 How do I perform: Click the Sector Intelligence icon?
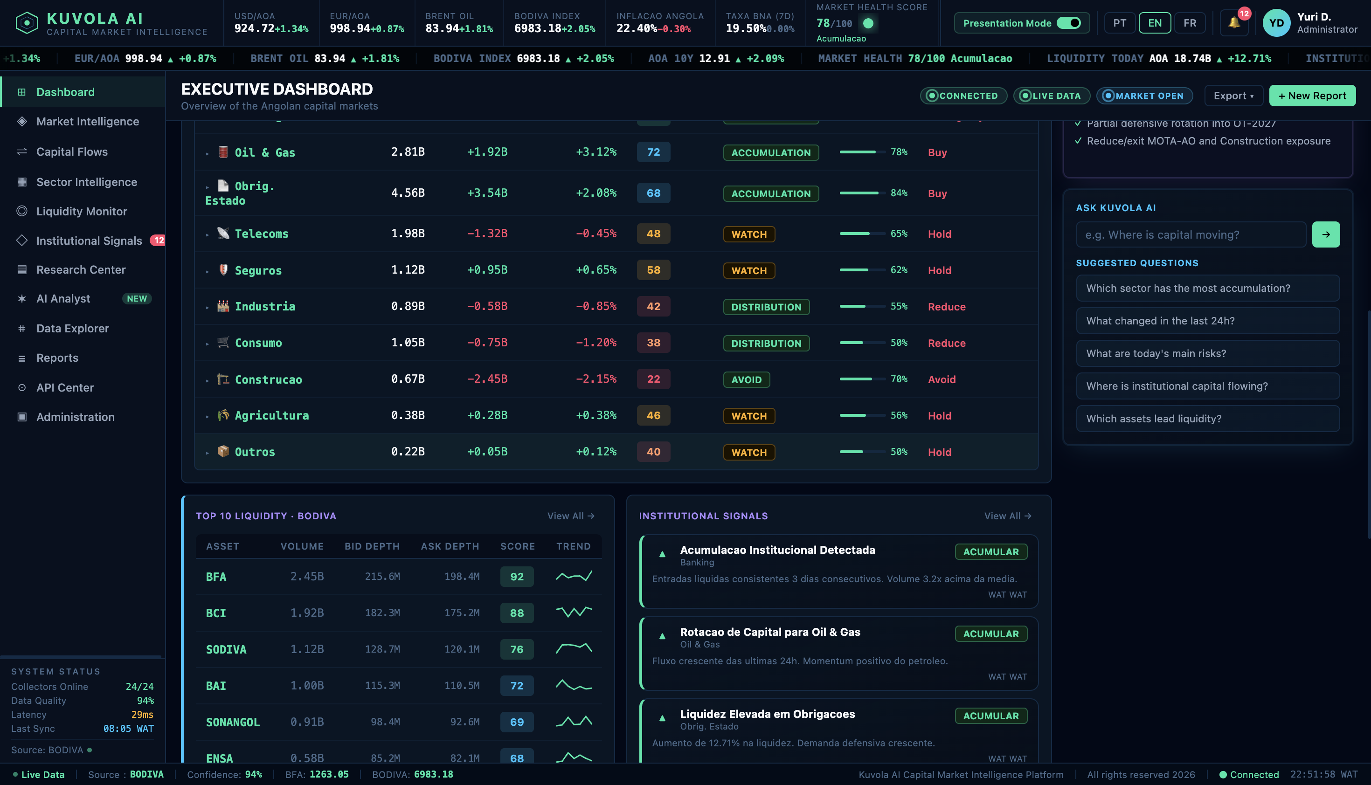point(21,182)
